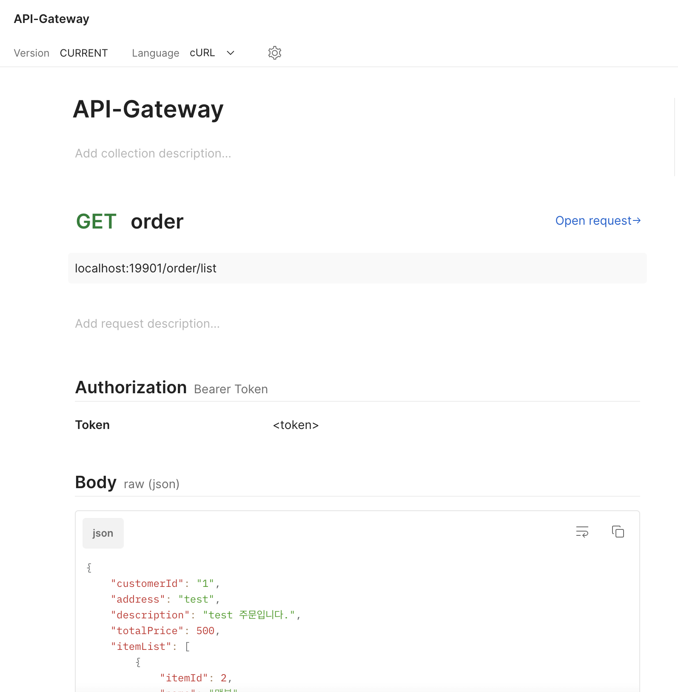Select the order request title

[157, 222]
